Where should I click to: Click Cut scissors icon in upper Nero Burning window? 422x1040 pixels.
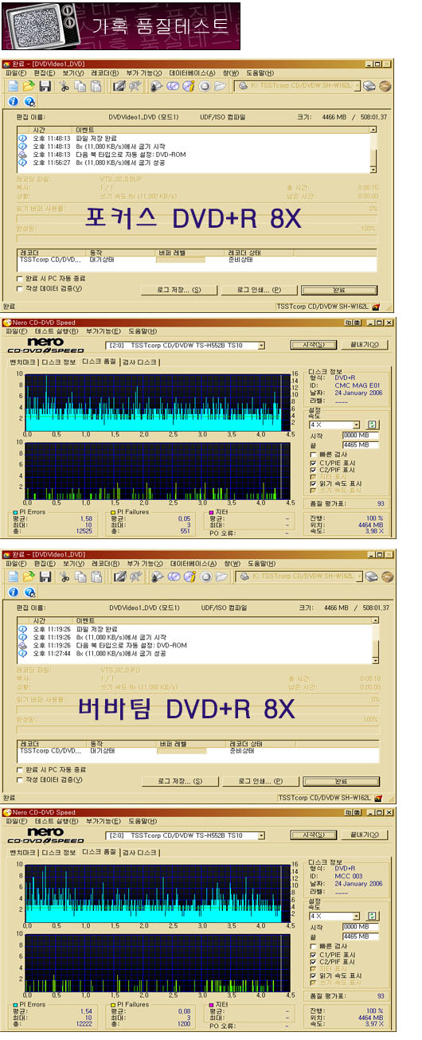point(64,85)
